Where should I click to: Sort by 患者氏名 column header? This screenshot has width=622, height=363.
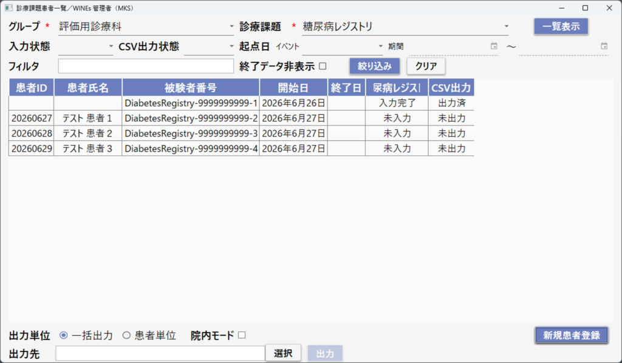click(88, 87)
